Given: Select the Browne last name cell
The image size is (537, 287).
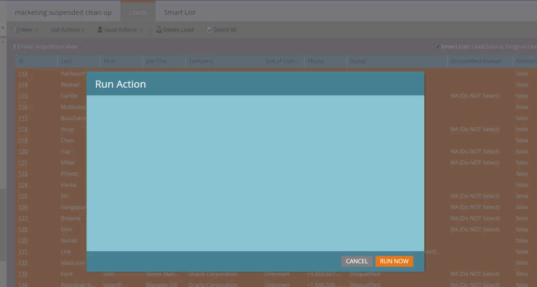Looking at the screenshot, I should point(71,218).
